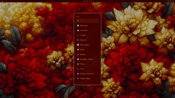
Task: Focus the Apps… search field
Action: click(x=87, y=16)
